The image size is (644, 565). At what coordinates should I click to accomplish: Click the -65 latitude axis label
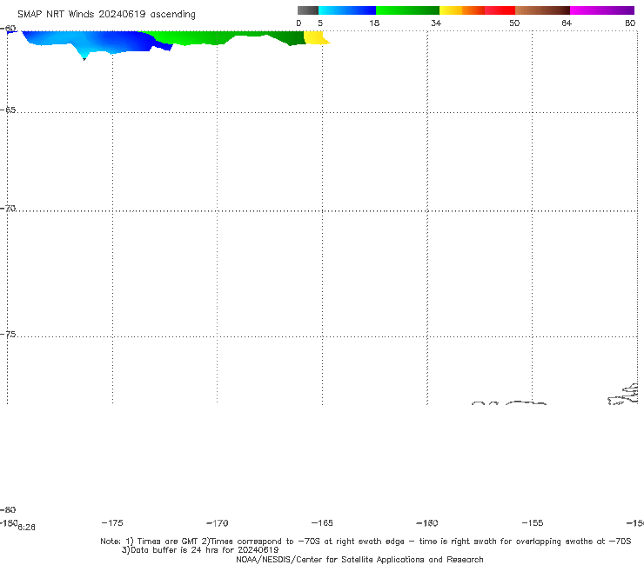[8, 110]
